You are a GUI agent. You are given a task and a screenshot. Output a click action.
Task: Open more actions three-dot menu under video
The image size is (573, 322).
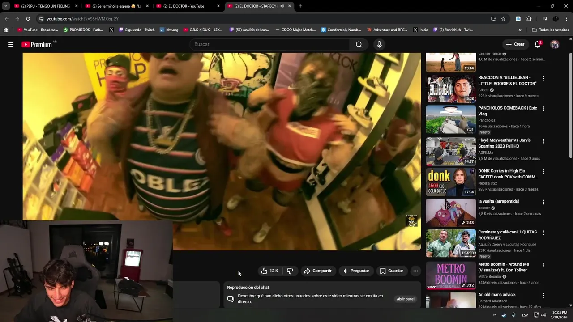pyautogui.click(x=415, y=271)
